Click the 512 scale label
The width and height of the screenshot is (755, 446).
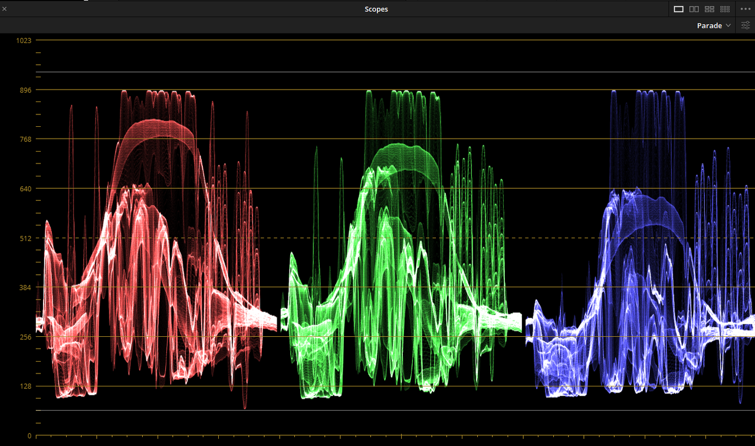click(x=26, y=238)
